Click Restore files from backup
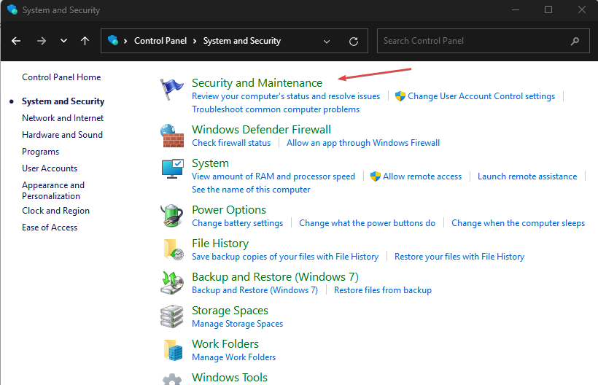 (x=383, y=290)
